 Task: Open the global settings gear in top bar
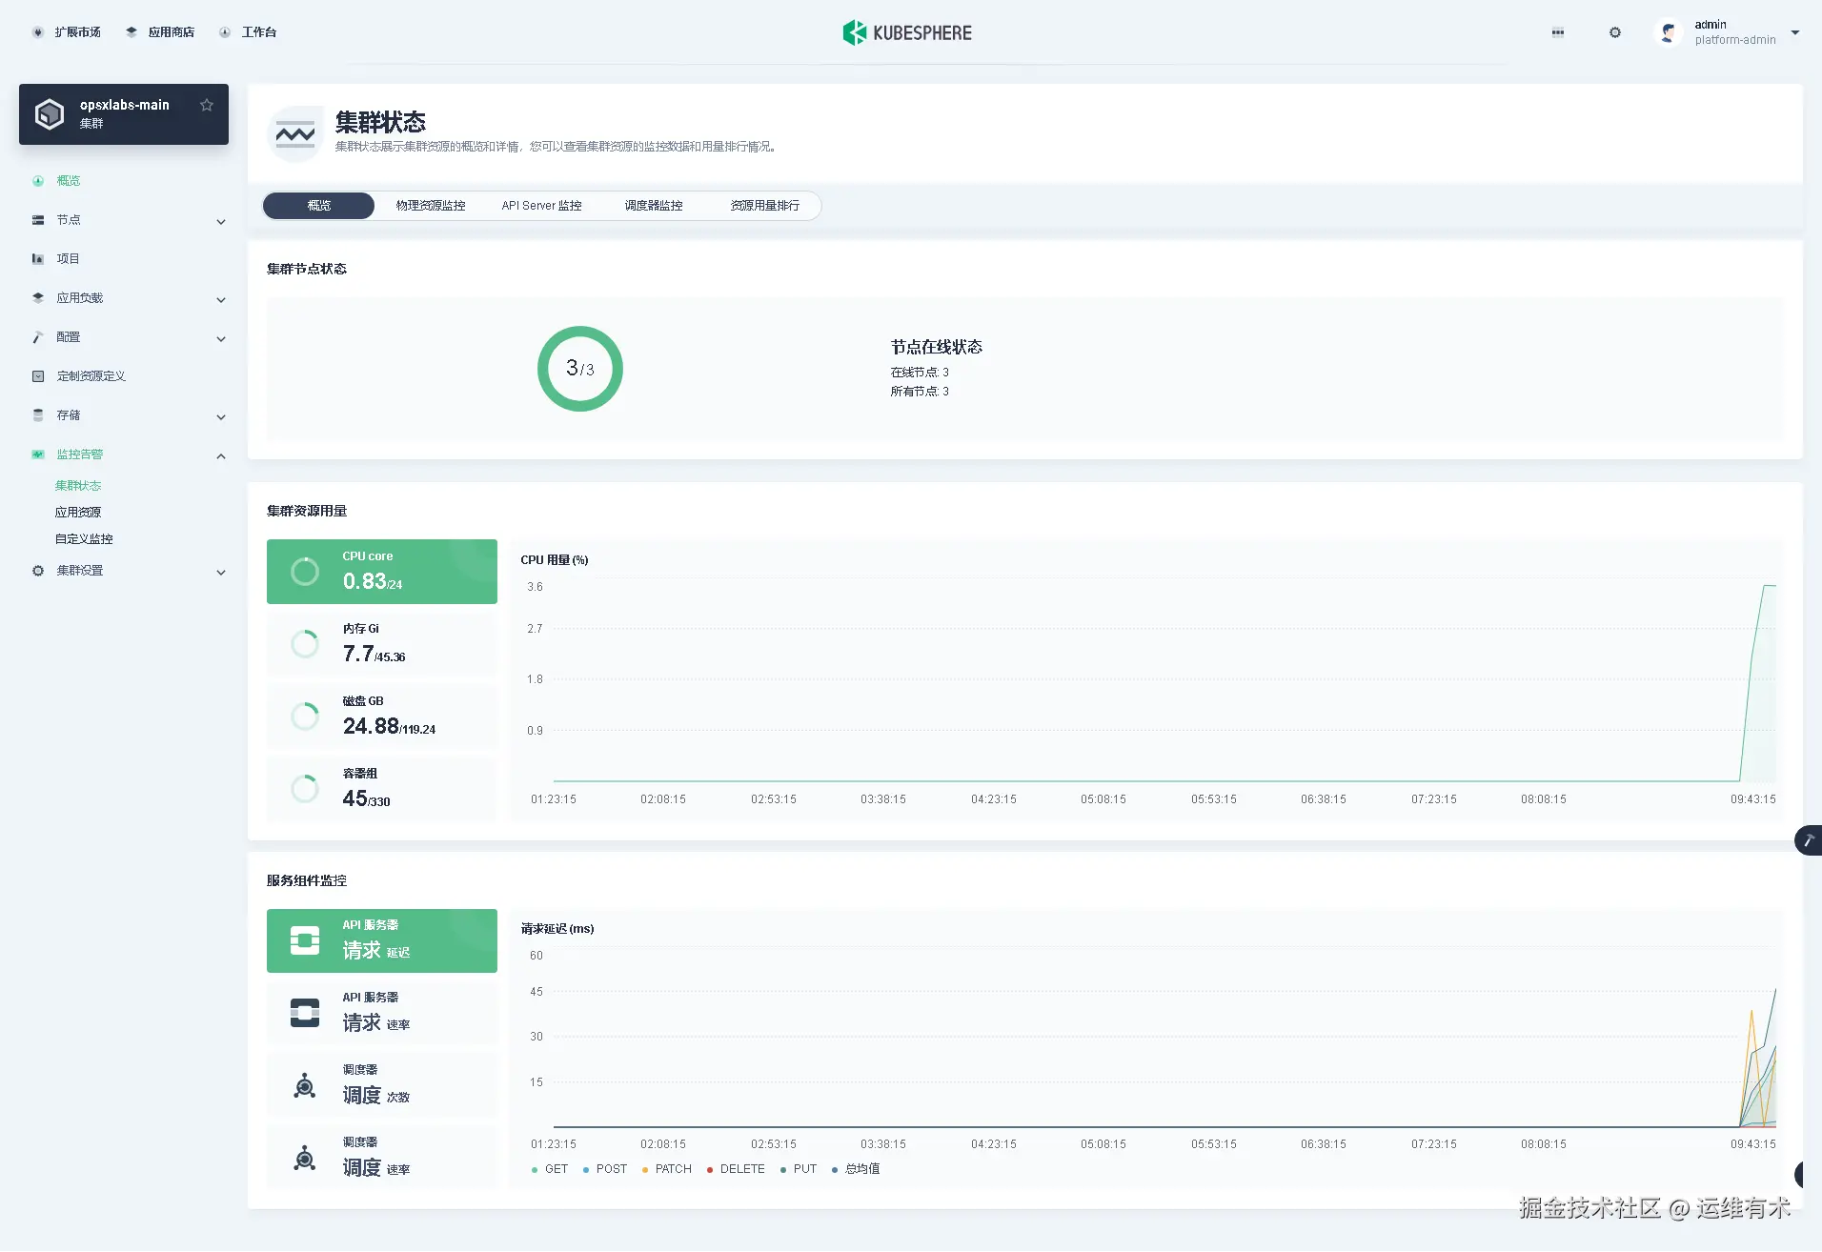click(x=1614, y=31)
